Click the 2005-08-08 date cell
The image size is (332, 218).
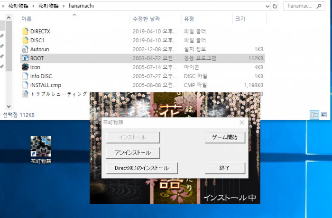pos(155,85)
